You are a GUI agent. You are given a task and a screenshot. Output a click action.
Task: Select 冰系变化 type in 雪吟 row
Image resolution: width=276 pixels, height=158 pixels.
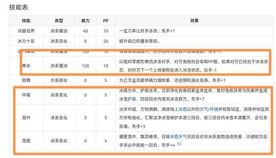tap(59, 118)
